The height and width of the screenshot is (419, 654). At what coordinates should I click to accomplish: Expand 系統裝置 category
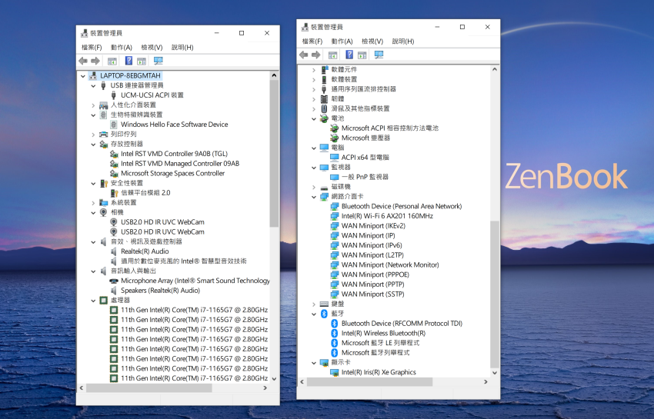[93, 203]
